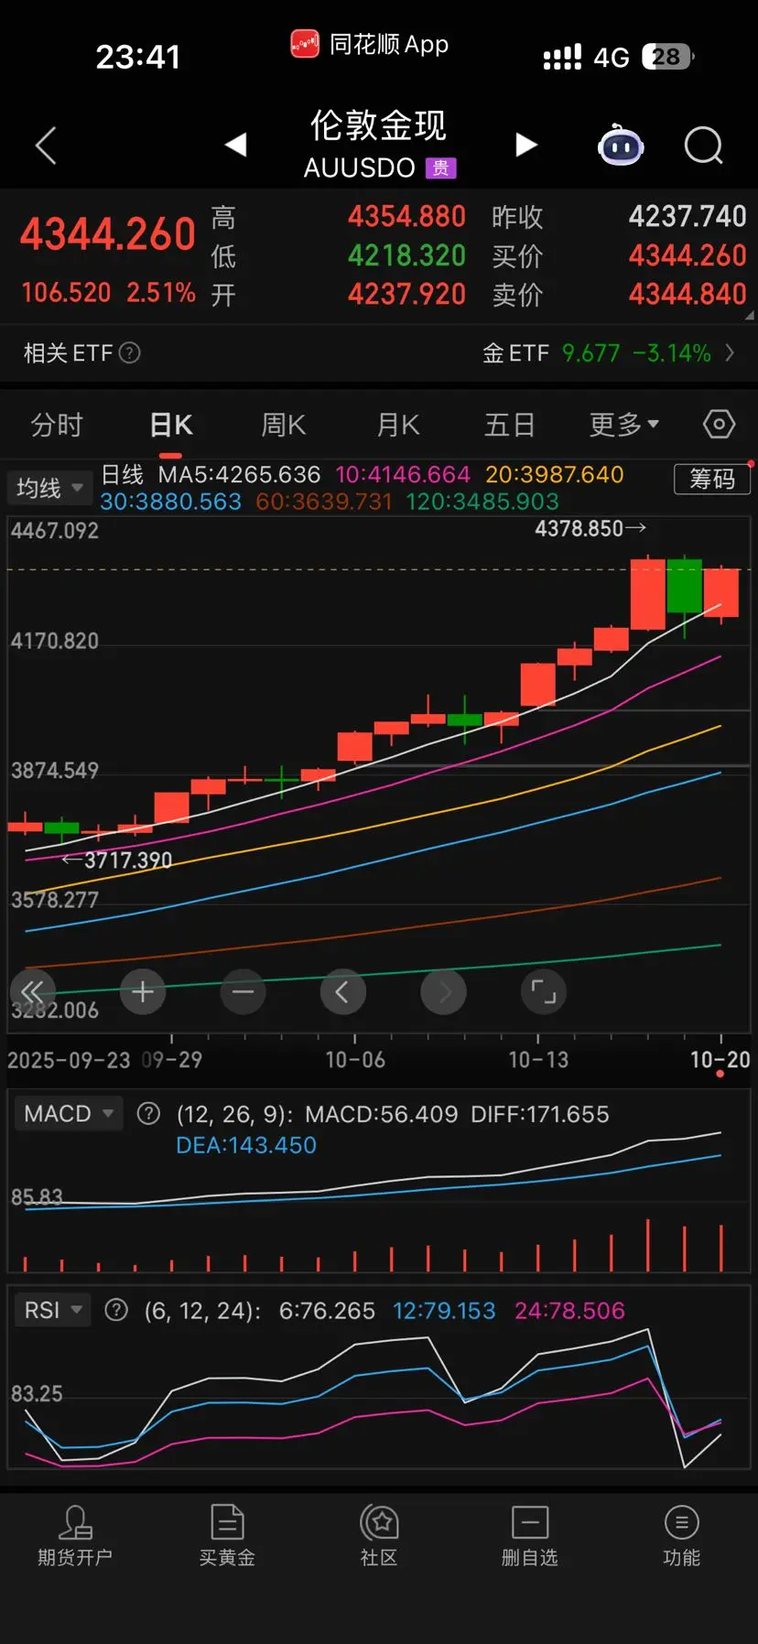Open the 金ETF detail chevron
The width and height of the screenshot is (758, 1644).
(x=730, y=352)
